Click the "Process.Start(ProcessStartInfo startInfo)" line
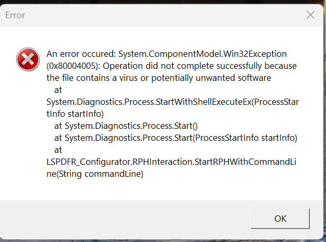 (176, 138)
